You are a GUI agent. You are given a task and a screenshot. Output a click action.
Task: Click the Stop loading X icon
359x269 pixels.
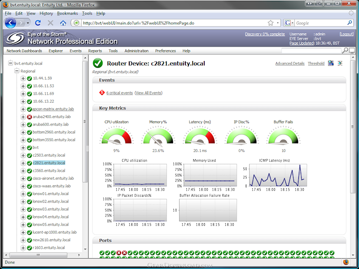tap(50, 23)
